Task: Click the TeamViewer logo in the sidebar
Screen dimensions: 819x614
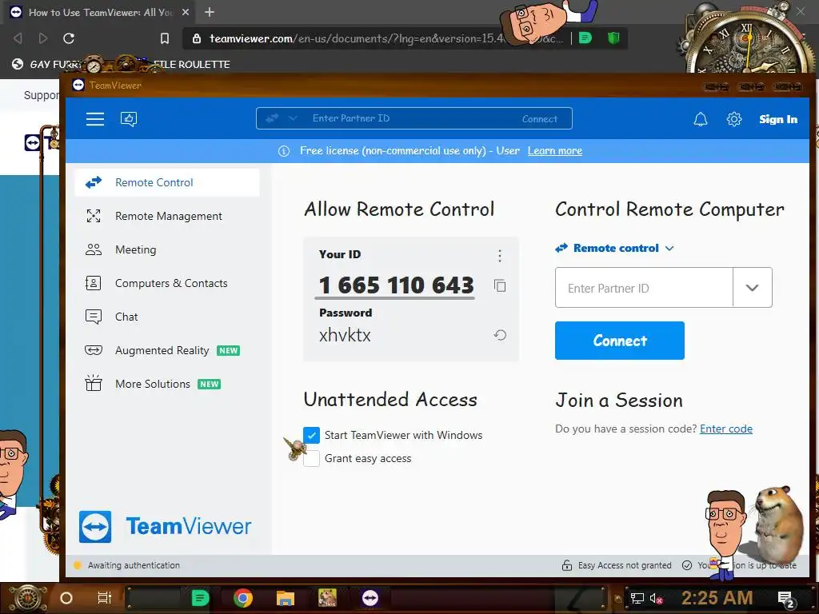Action: click(165, 526)
